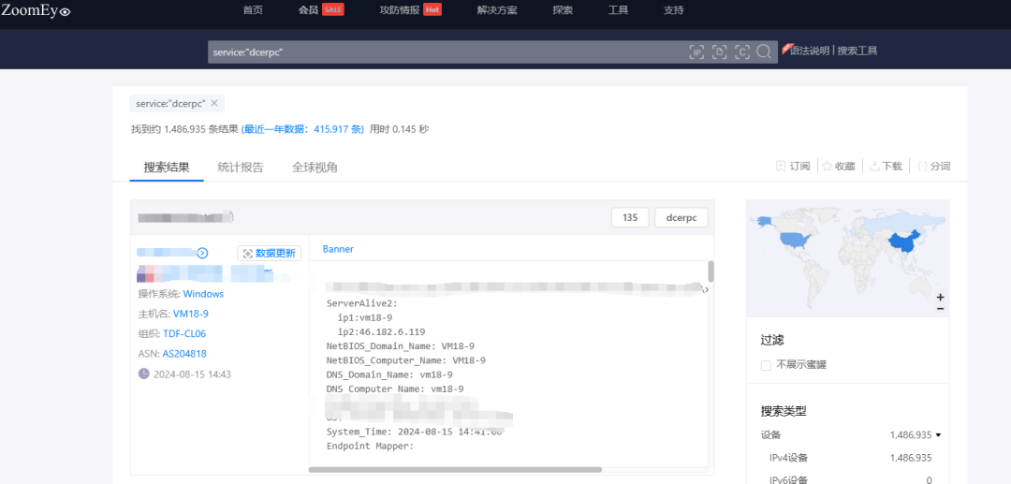
Task: Click the clock icon beside 2024-08-15 14:43
Action: [144, 374]
